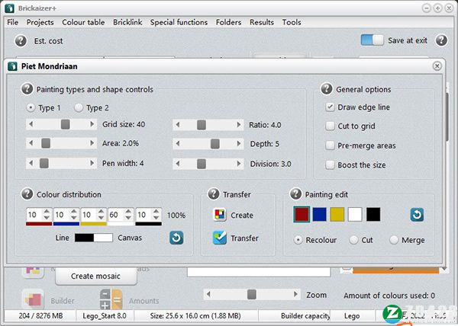Open the Folders menu
Image resolution: width=458 pixels, height=326 pixels.
tap(228, 22)
